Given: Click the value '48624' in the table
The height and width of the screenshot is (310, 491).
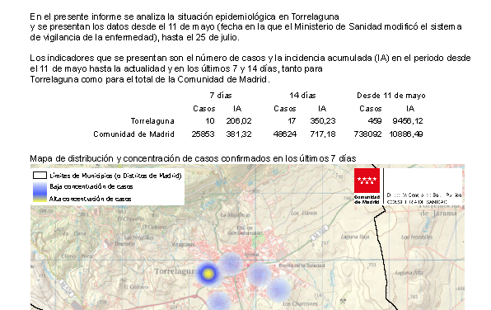Looking at the screenshot, I should tap(285, 134).
